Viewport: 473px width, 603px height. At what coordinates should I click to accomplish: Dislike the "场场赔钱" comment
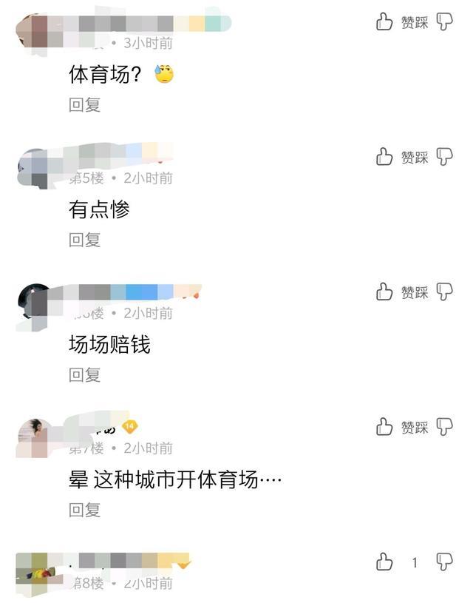click(445, 292)
